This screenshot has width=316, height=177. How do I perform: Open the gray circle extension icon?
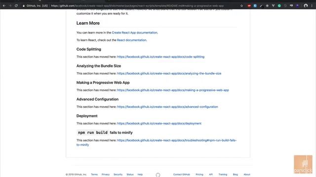[267, 6]
